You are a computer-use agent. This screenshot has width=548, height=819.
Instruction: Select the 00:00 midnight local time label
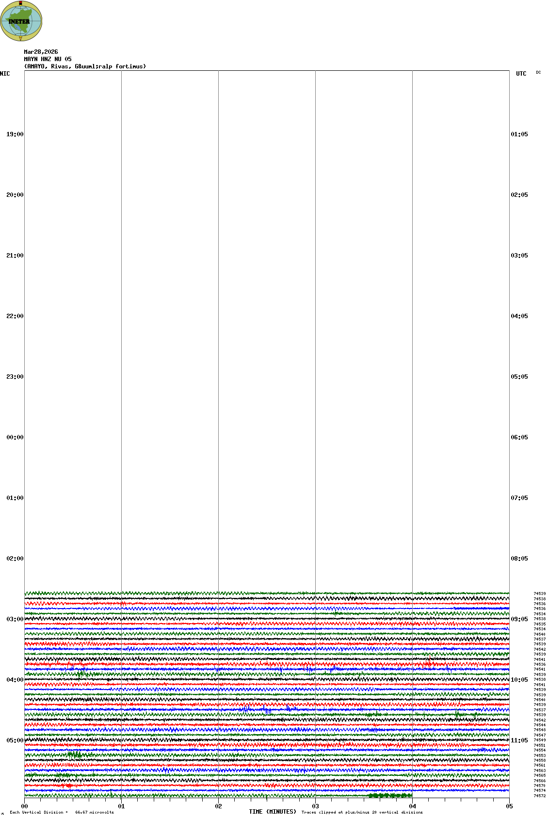15,437
